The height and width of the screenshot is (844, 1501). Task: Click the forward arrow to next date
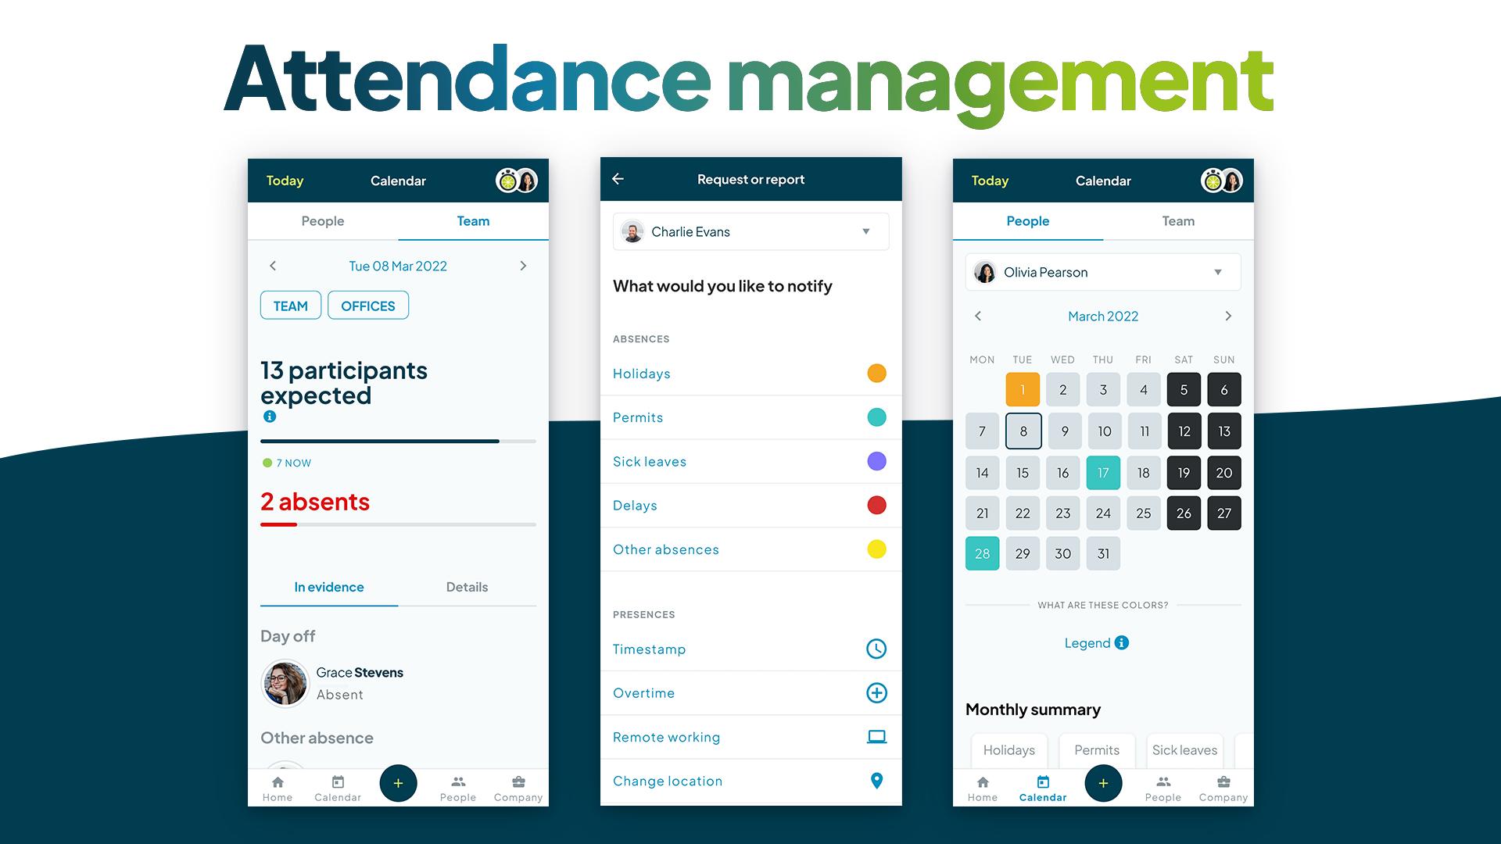pos(524,266)
